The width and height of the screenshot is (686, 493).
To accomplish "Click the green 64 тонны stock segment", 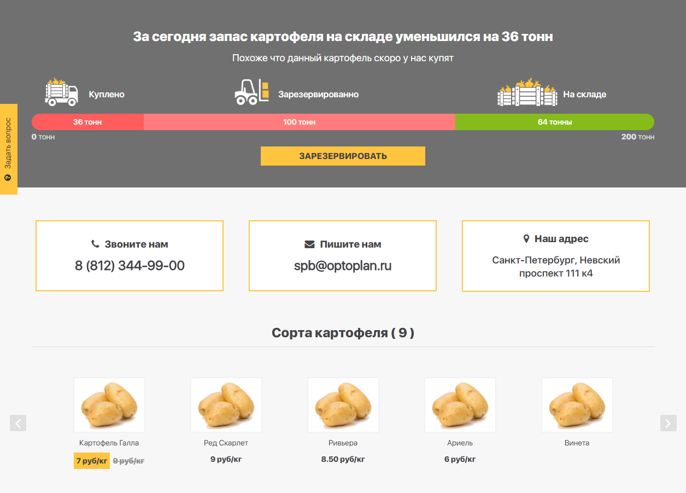I will click(555, 122).
